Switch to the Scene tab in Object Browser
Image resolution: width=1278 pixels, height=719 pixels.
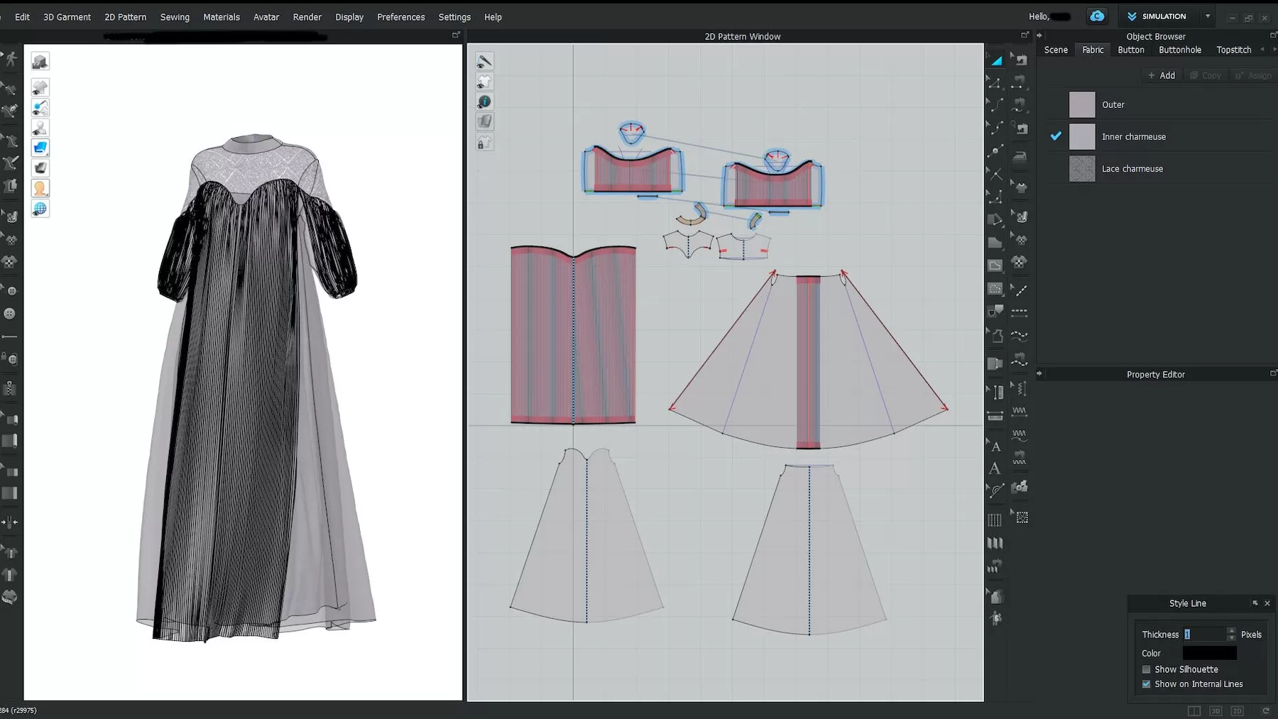(x=1056, y=50)
